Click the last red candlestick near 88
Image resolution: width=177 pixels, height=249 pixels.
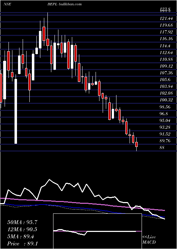point(137,144)
